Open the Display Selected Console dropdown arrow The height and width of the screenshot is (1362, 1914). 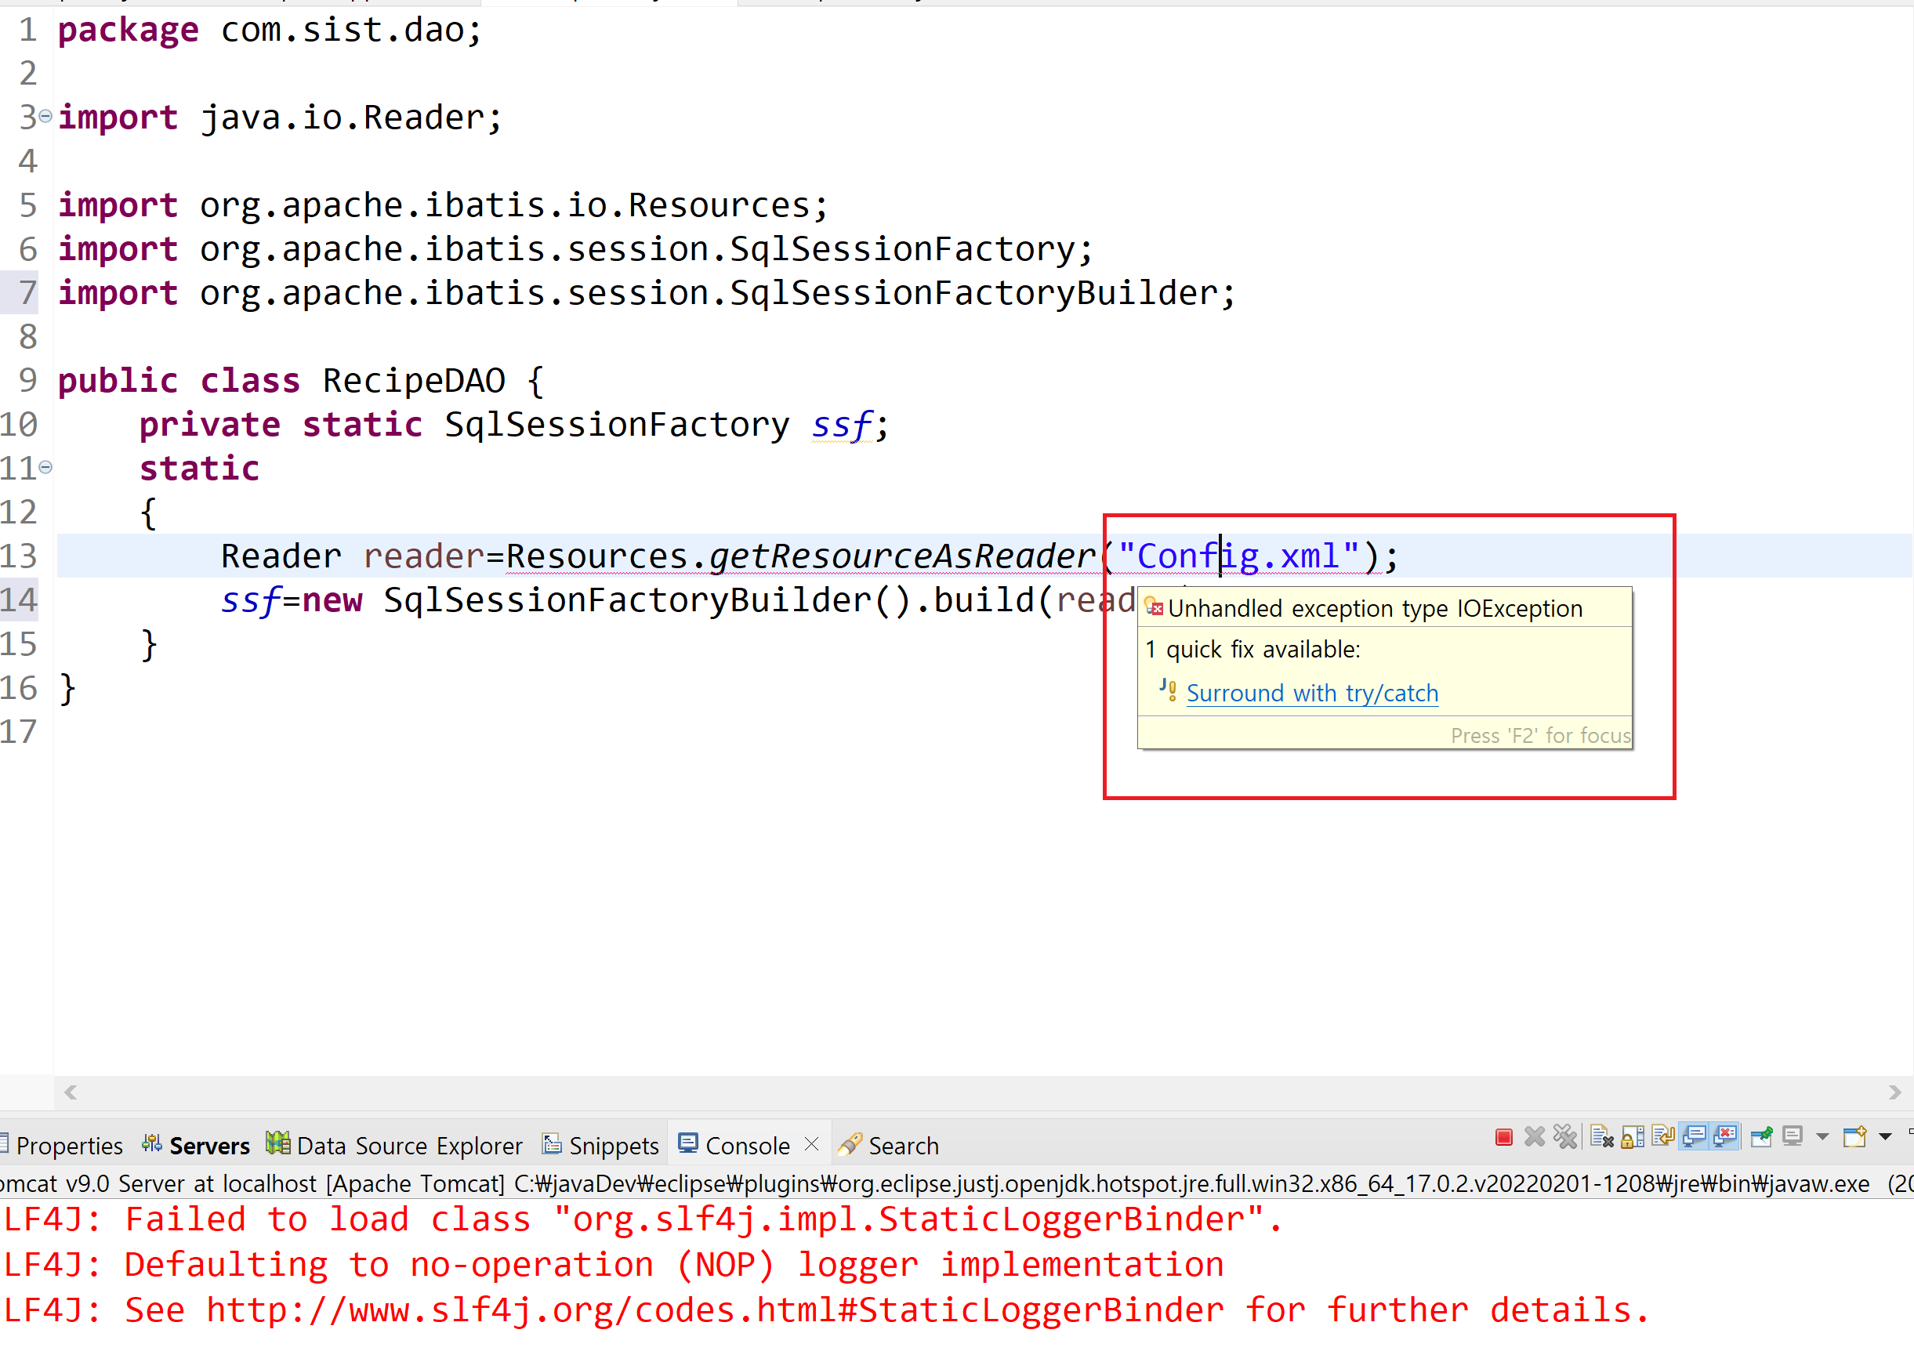pyautogui.click(x=1822, y=1137)
